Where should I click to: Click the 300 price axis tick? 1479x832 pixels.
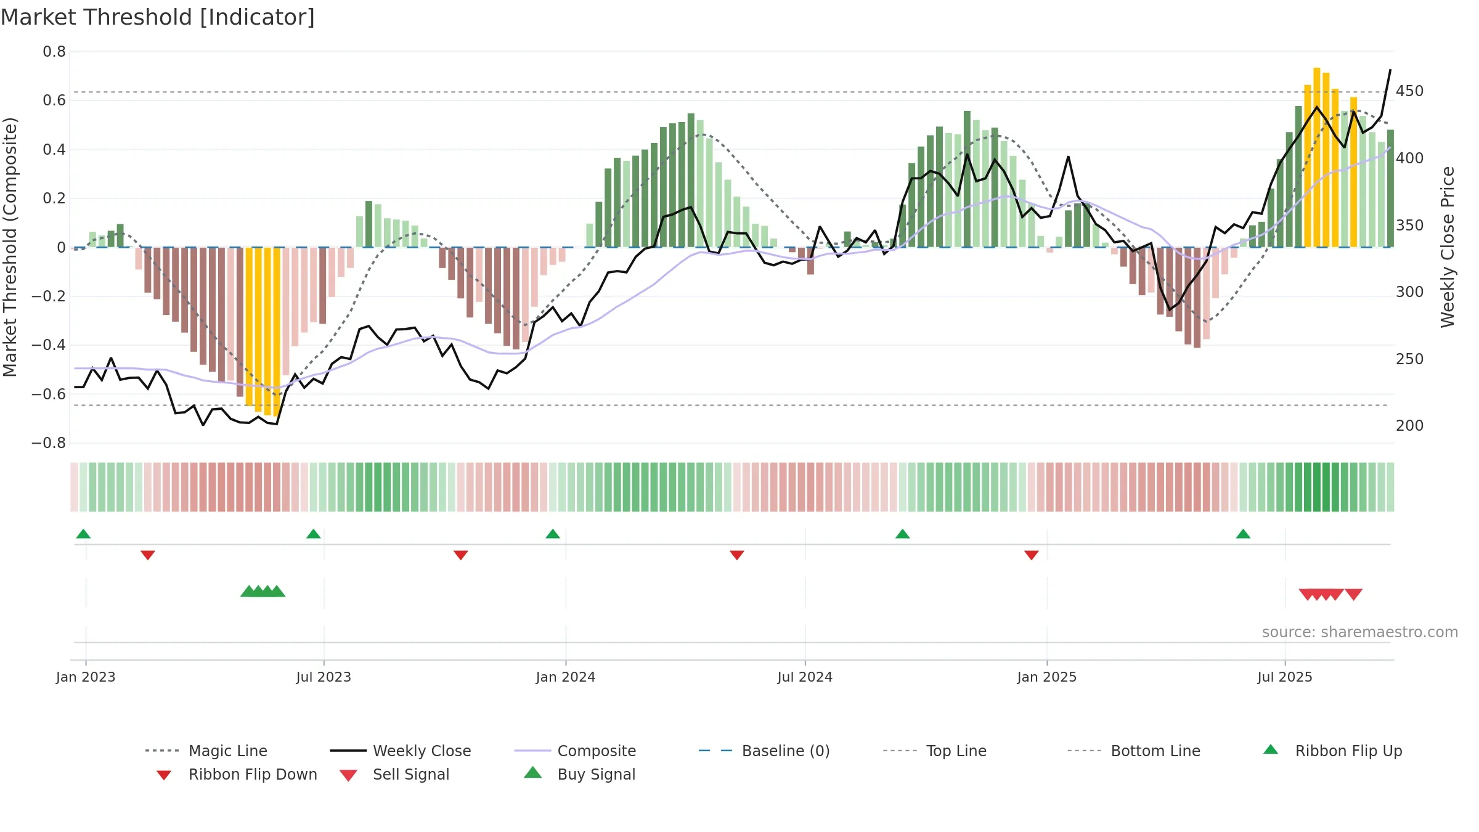click(1410, 292)
